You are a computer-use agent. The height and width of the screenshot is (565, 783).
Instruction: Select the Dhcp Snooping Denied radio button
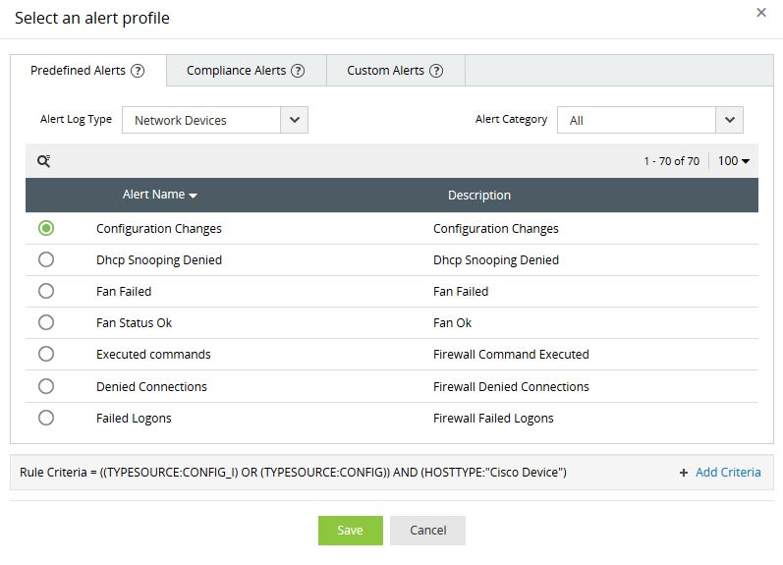coord(46,260)
